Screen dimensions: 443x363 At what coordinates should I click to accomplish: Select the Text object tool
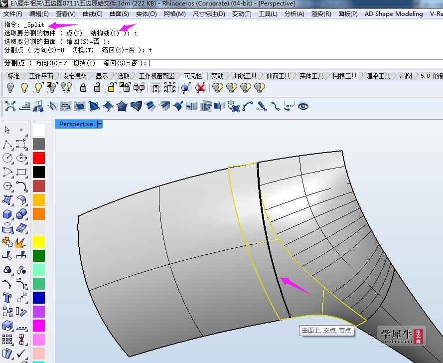(x=7, y=298)
